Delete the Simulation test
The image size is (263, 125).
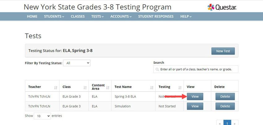[225, 106]
